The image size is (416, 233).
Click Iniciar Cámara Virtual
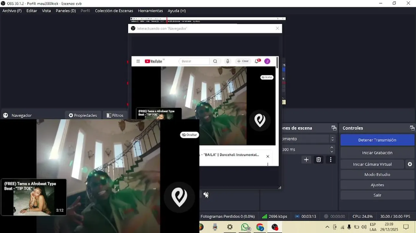coord(372,164)
